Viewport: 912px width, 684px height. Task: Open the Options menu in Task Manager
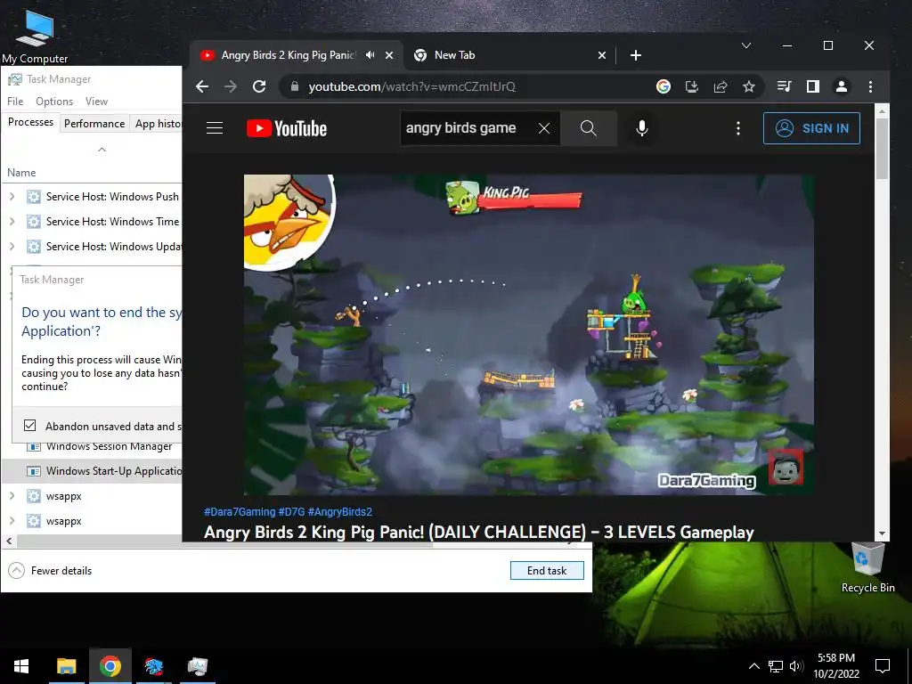[x=54, y=102]
